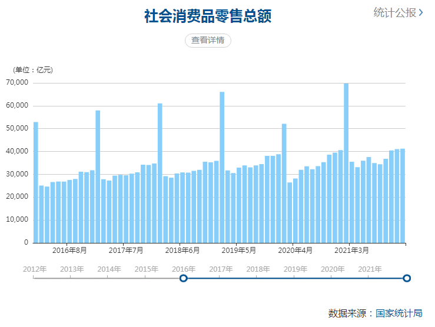Click the 2016年8月 axis label
The image size is (435, 327).
[x=69, y=251]
